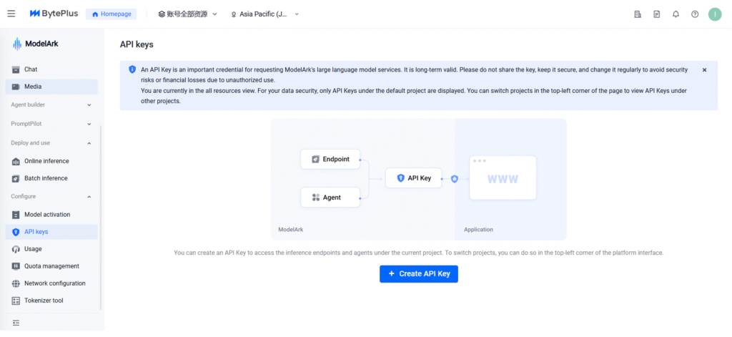Dismiss the API Key info banner
732x337 pixels.
[704, 70]
